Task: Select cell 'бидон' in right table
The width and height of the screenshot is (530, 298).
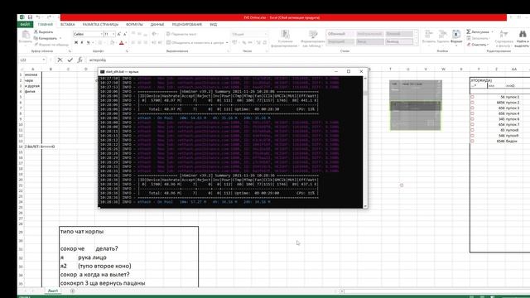Action: [512, 141]
